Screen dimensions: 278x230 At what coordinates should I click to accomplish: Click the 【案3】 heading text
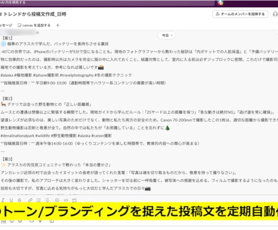coord(7,159)
